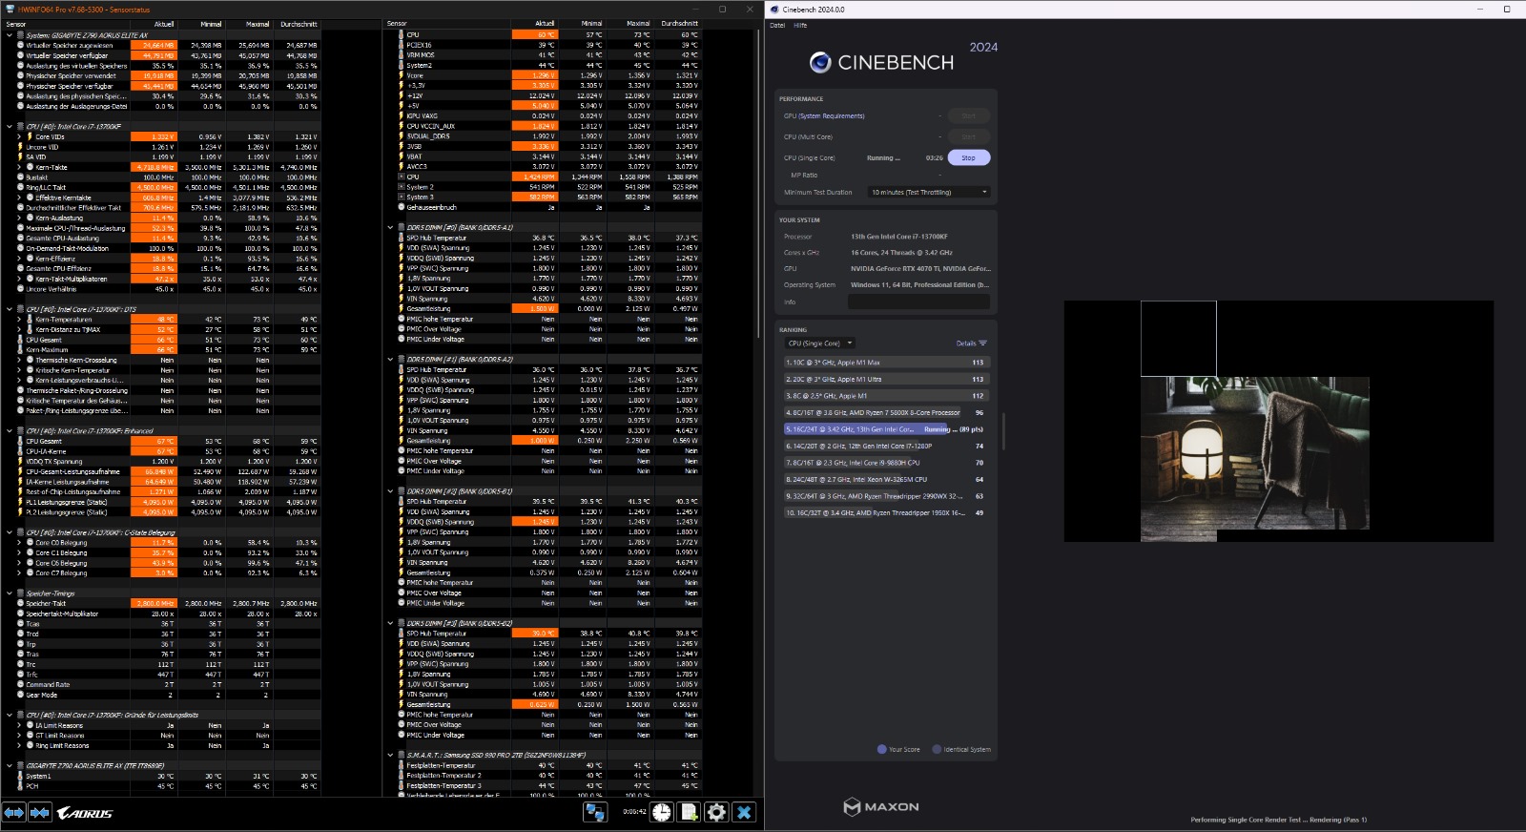The width and height of the screenshot is (1526, 832).
Task: Select the Threadripper 2990WX ranking entry
Action: click(x=886, y=496)
